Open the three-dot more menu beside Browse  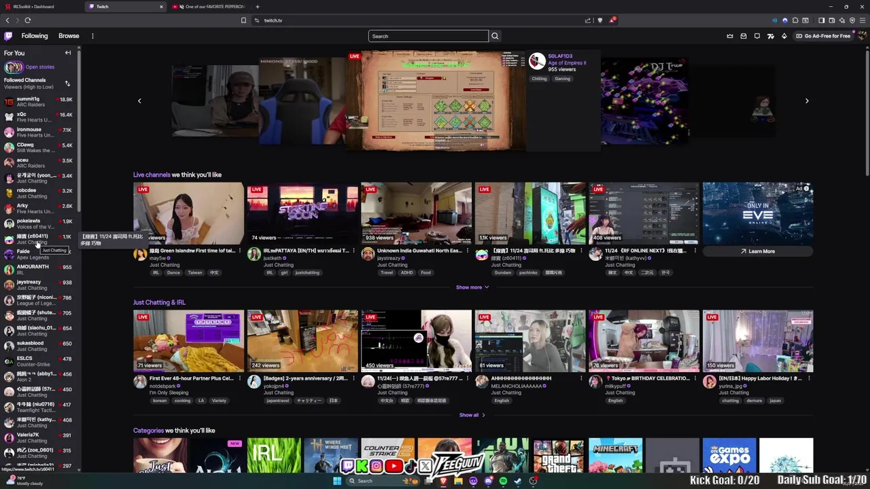92,36
